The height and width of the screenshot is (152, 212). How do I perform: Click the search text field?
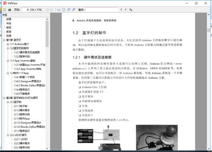tap(102, 9)
